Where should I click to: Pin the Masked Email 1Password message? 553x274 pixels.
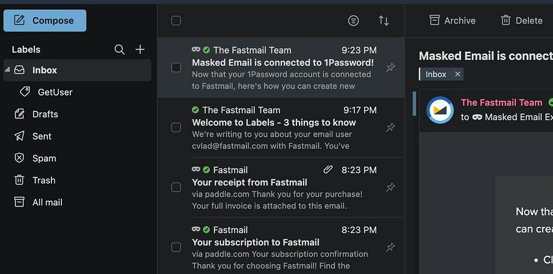(390, 68)
